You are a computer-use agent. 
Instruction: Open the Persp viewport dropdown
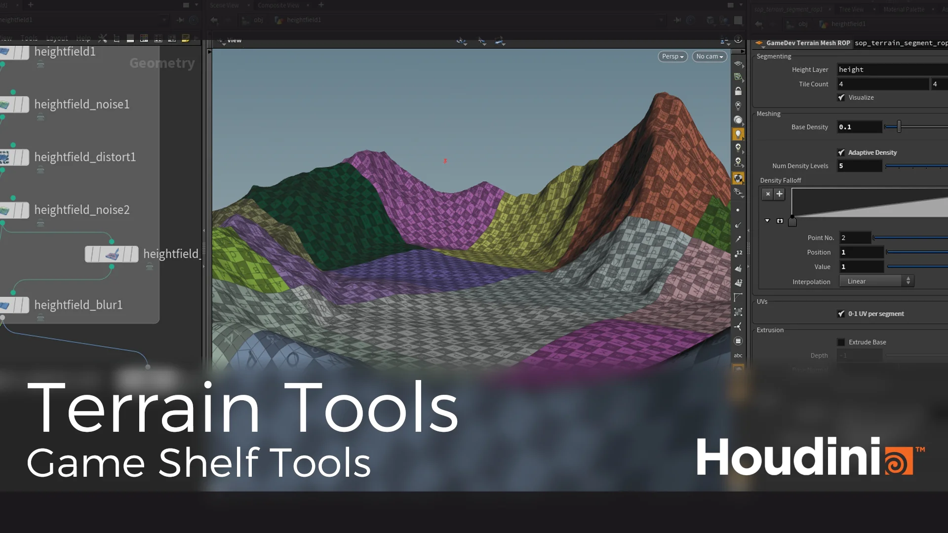pos(672,57)
